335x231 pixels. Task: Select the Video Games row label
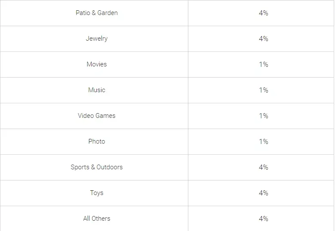pyautogui.click(x=97, y=116)
